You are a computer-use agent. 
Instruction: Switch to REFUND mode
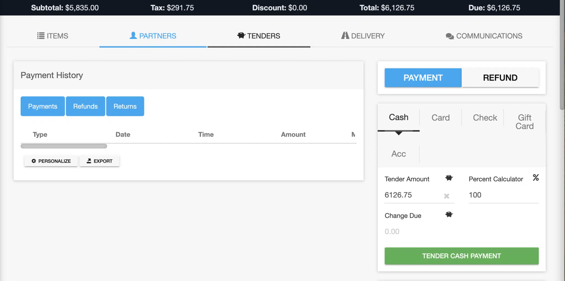point(500,78)
